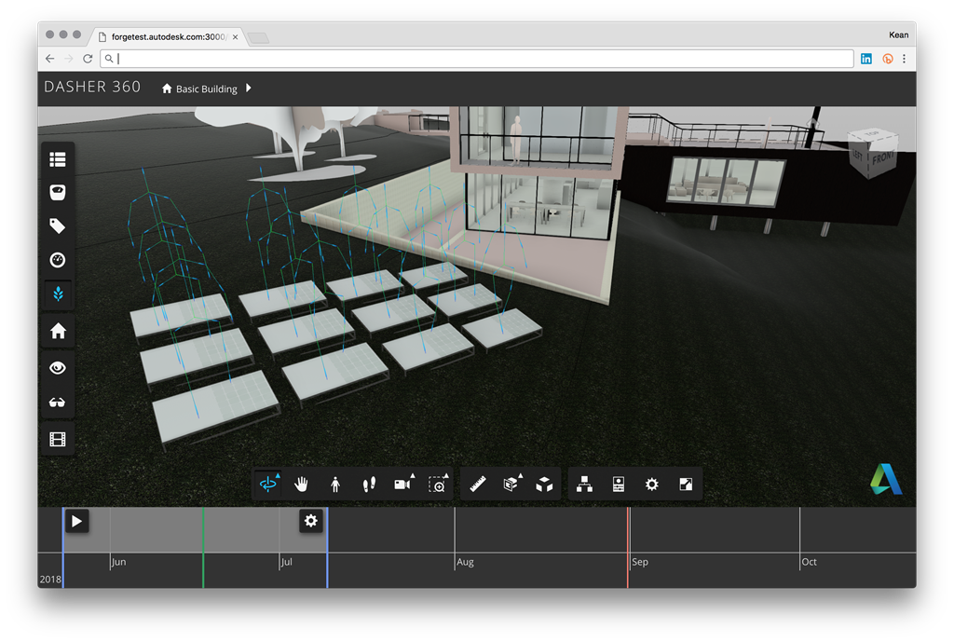Select the Measure ruler tool
The image size is (954, 642).
tap(478, 485)
